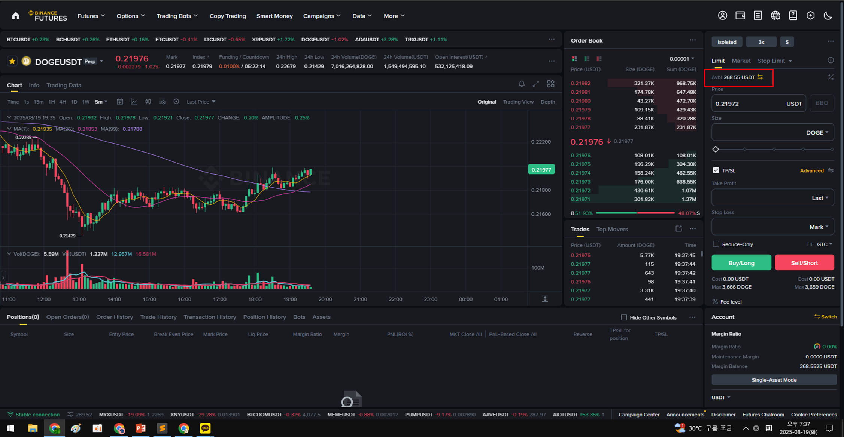
Task: Expand the GTC time-in-force dropdown
Action: (825, 244)
